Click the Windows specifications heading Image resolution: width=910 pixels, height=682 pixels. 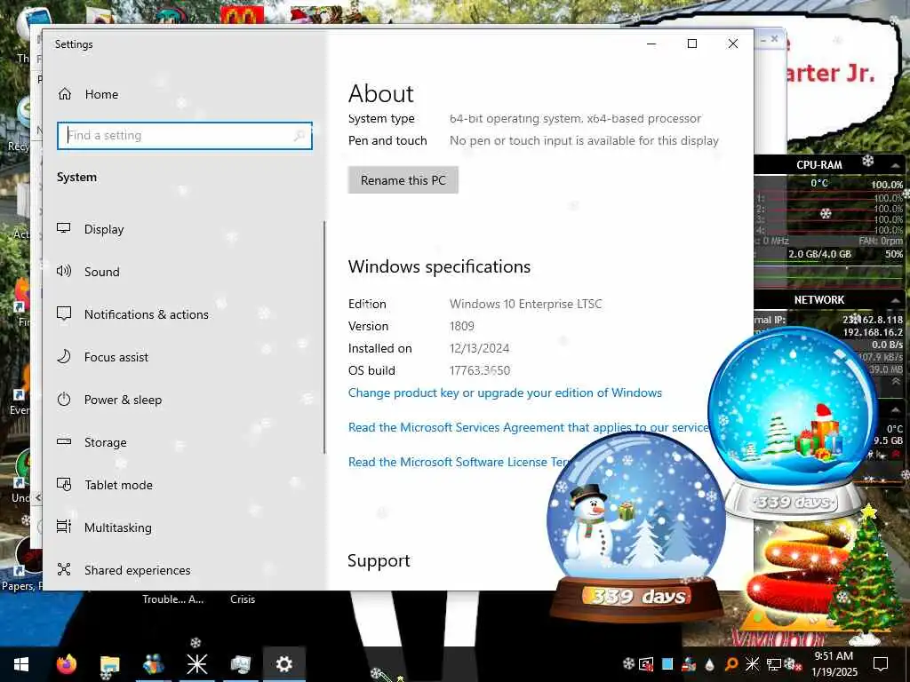439,266
